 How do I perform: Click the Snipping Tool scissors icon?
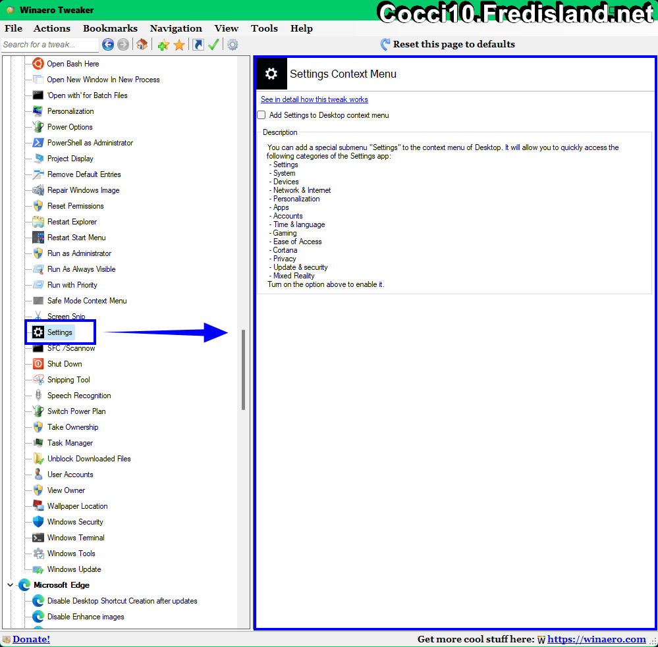[x=38, y=380]
